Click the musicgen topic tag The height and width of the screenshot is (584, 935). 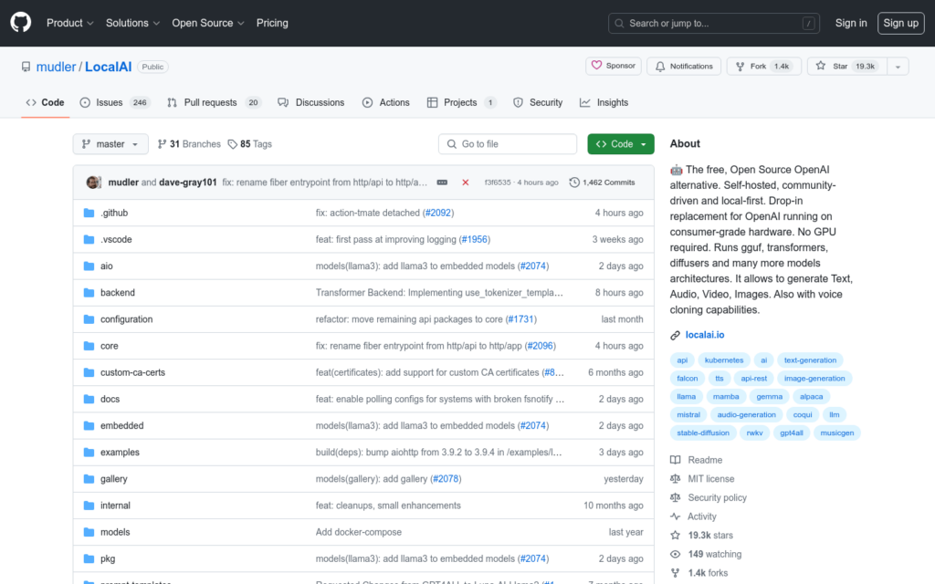[x=836, y=433]
